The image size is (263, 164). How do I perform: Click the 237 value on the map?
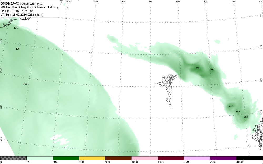coord(231,106)
